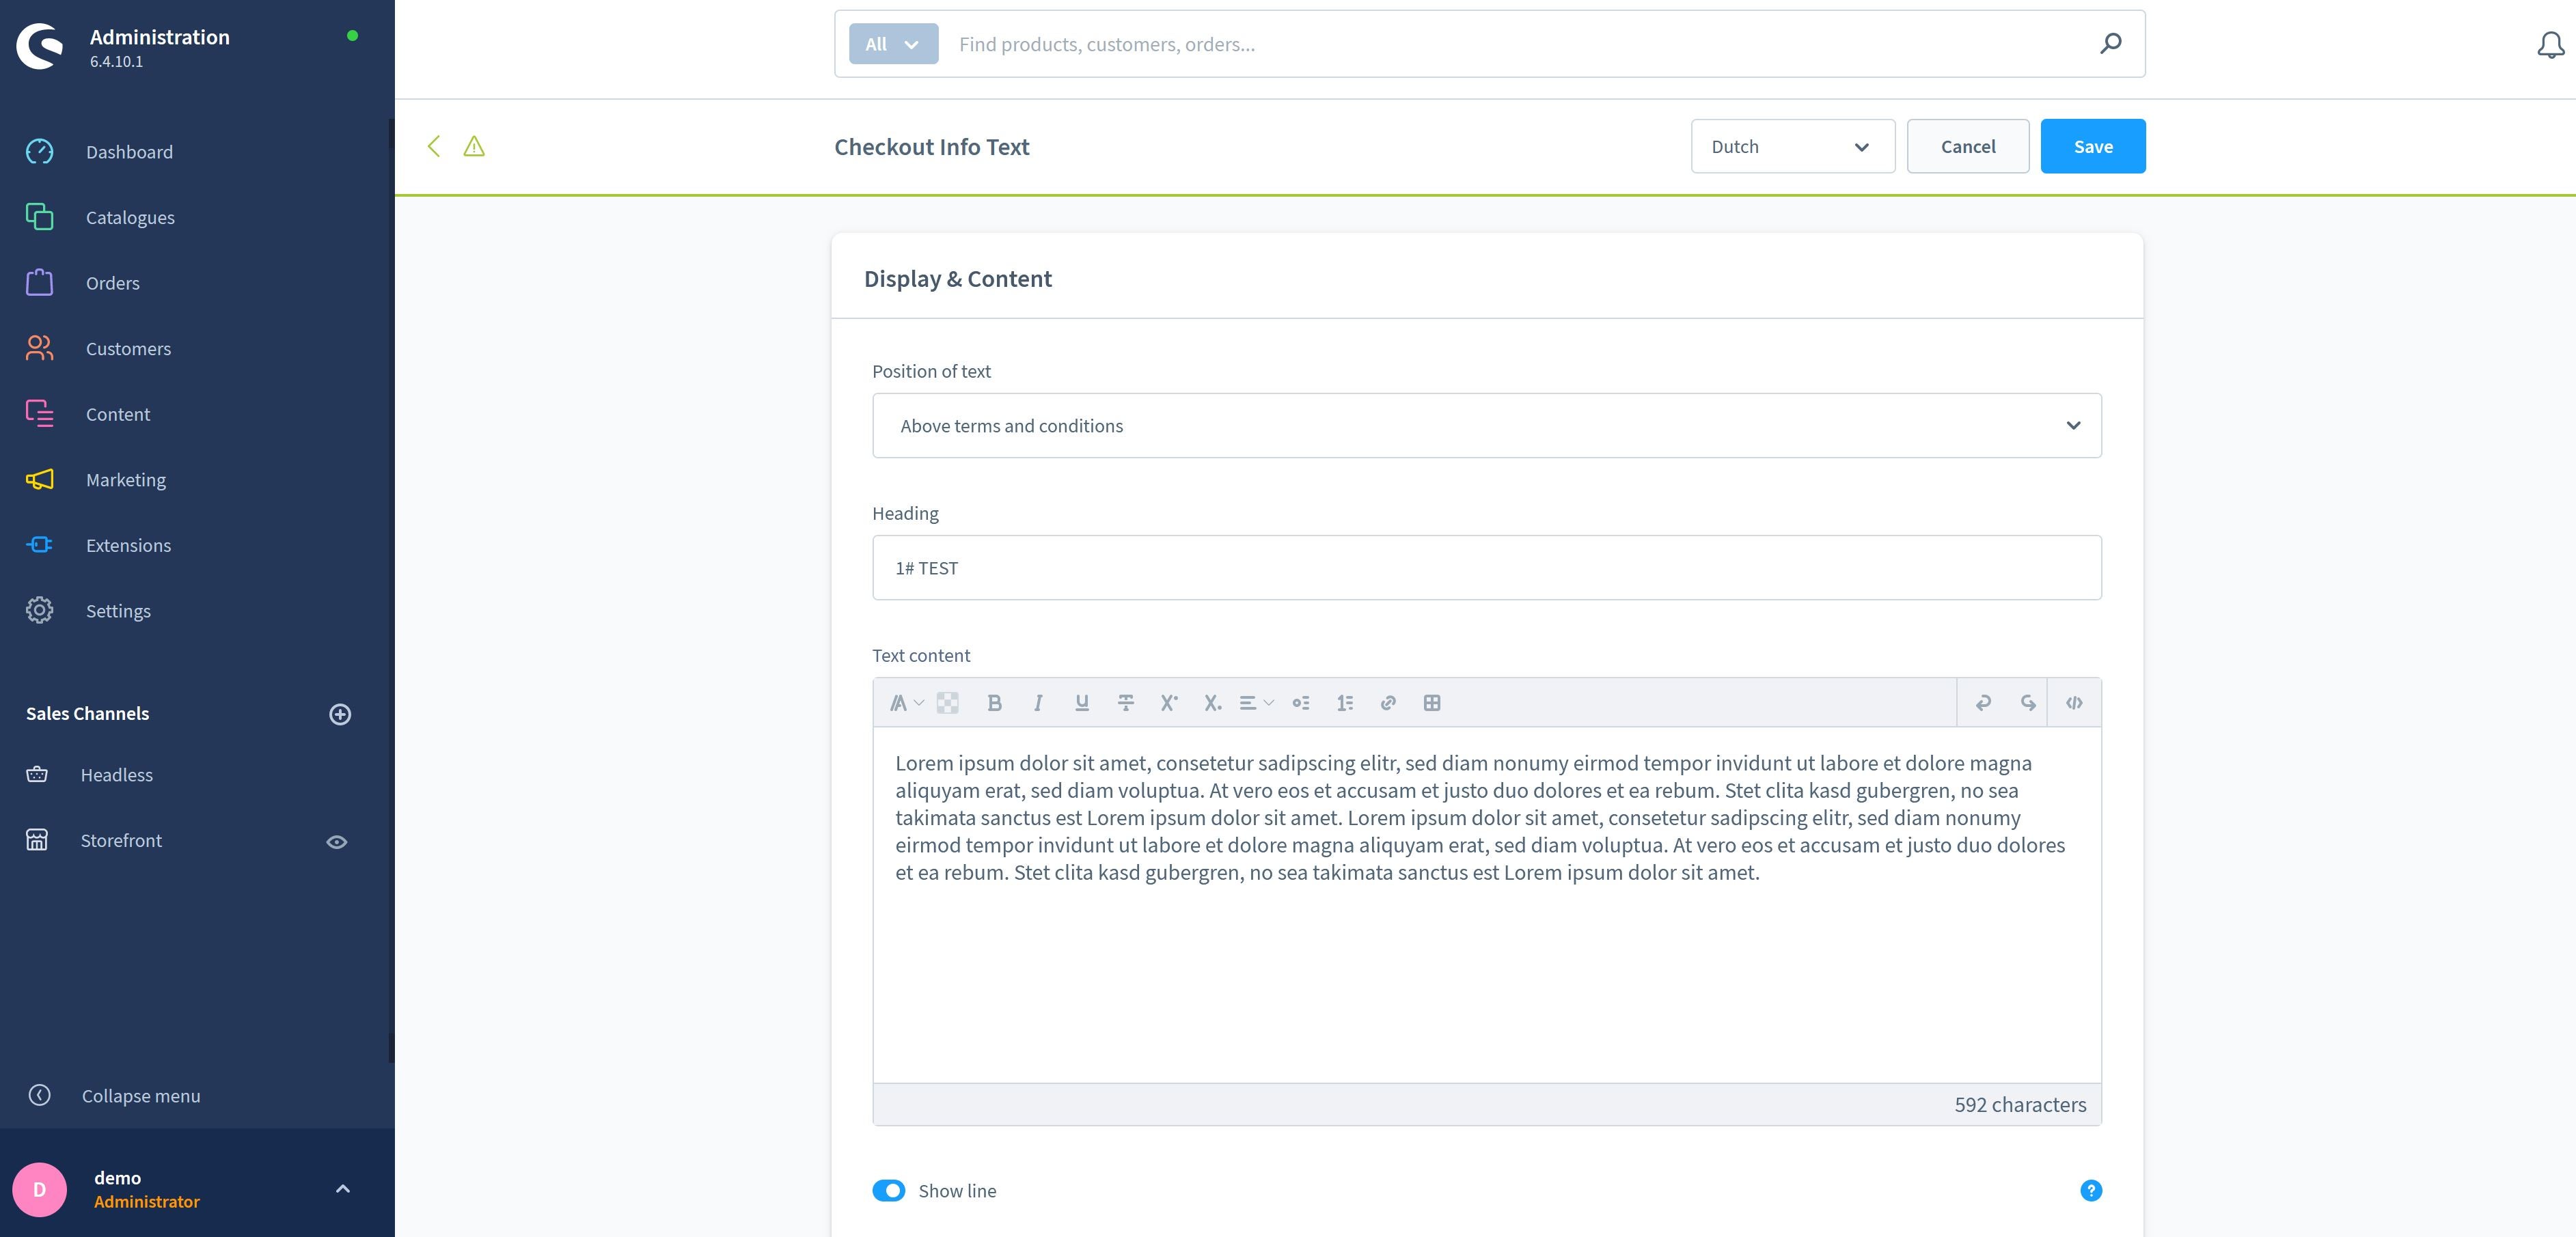Open the Storefront sales channel

tap(121, 840)
